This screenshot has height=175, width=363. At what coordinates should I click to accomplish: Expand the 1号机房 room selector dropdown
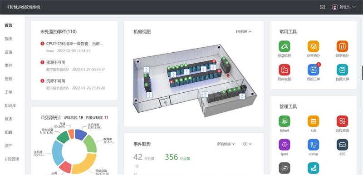point(243,32)
